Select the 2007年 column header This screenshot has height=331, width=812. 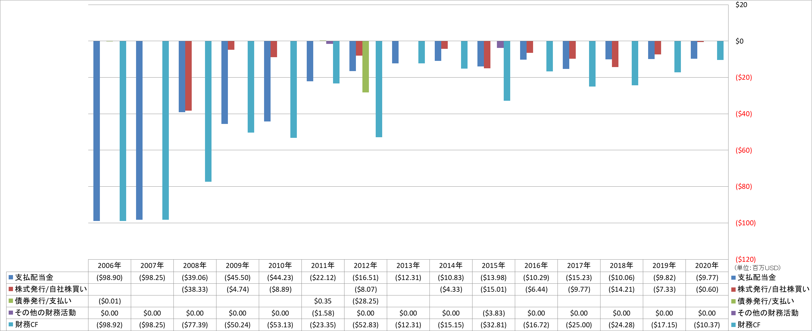click(152, 265)
